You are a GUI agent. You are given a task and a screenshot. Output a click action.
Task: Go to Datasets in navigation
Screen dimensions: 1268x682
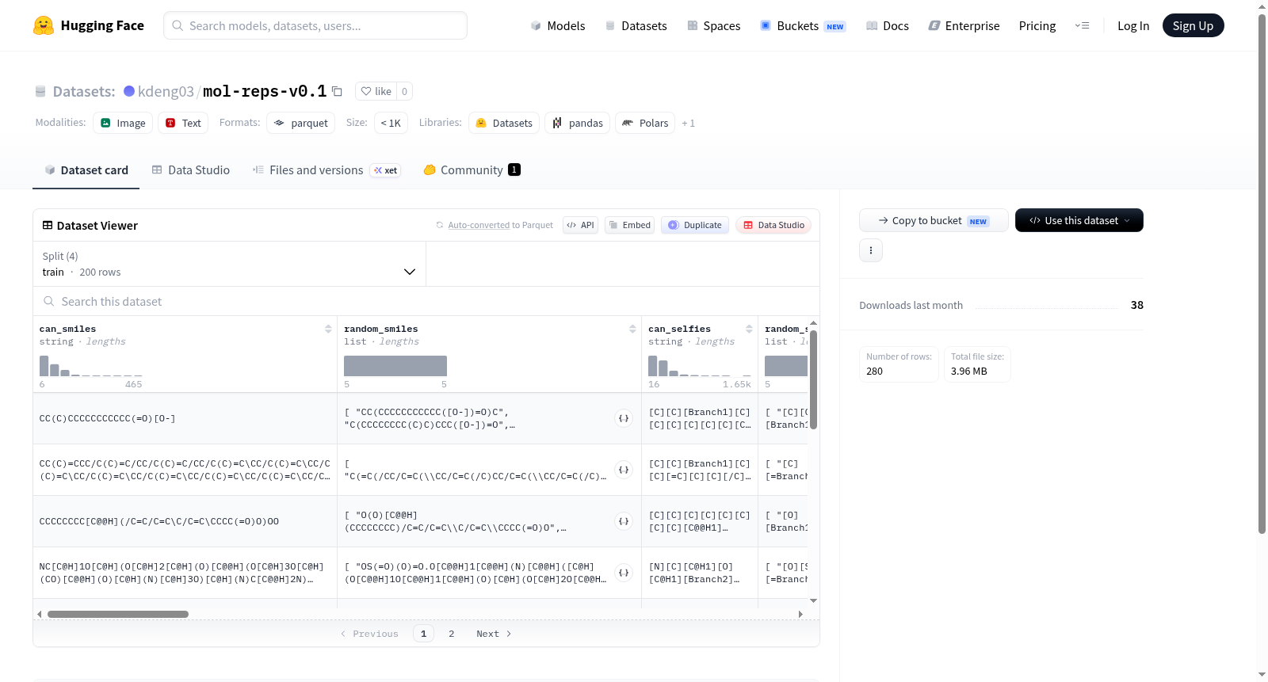[x=636, y=25]
